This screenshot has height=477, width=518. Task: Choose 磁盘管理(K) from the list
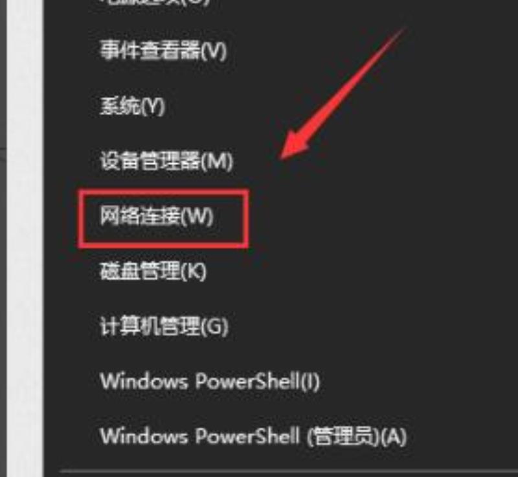[x=153, y=271]
